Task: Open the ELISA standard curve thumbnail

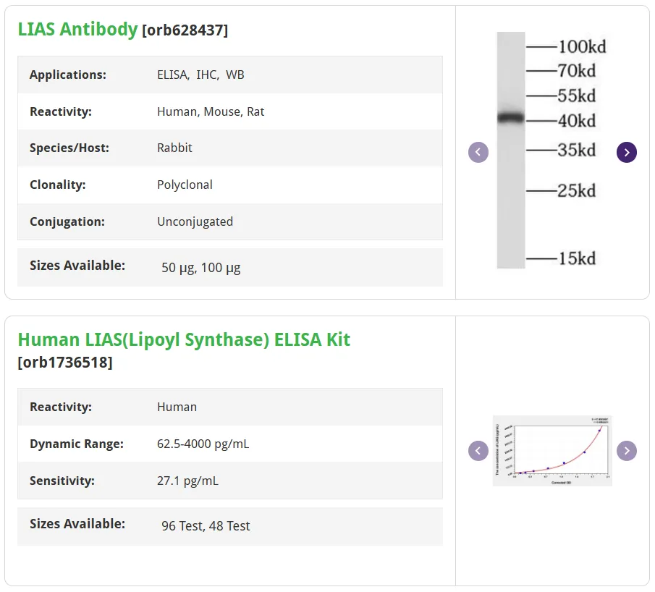Action: click(x=552, y=451)
